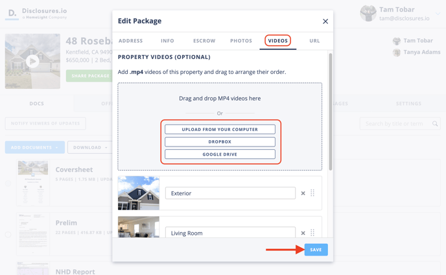This screenshot has height=275, width=446.
Task: Open the Info tab
Action: (x=167, y=41)
